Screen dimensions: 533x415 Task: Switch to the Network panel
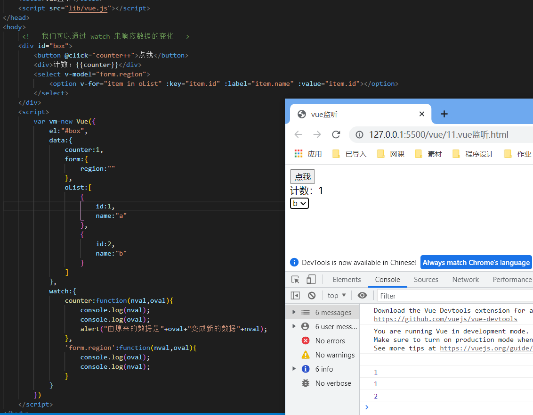point(465,280)
